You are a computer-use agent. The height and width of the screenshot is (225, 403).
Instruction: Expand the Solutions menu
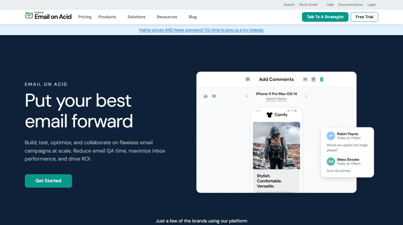136,17
